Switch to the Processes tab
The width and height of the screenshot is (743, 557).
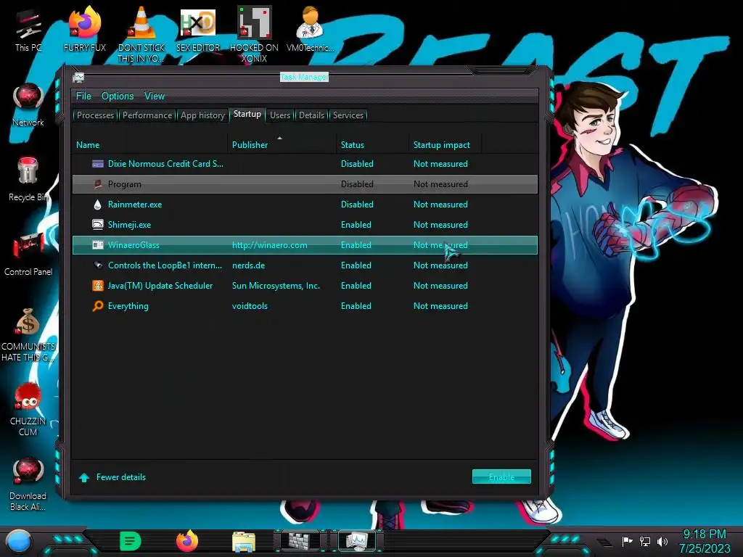[95, 115]
